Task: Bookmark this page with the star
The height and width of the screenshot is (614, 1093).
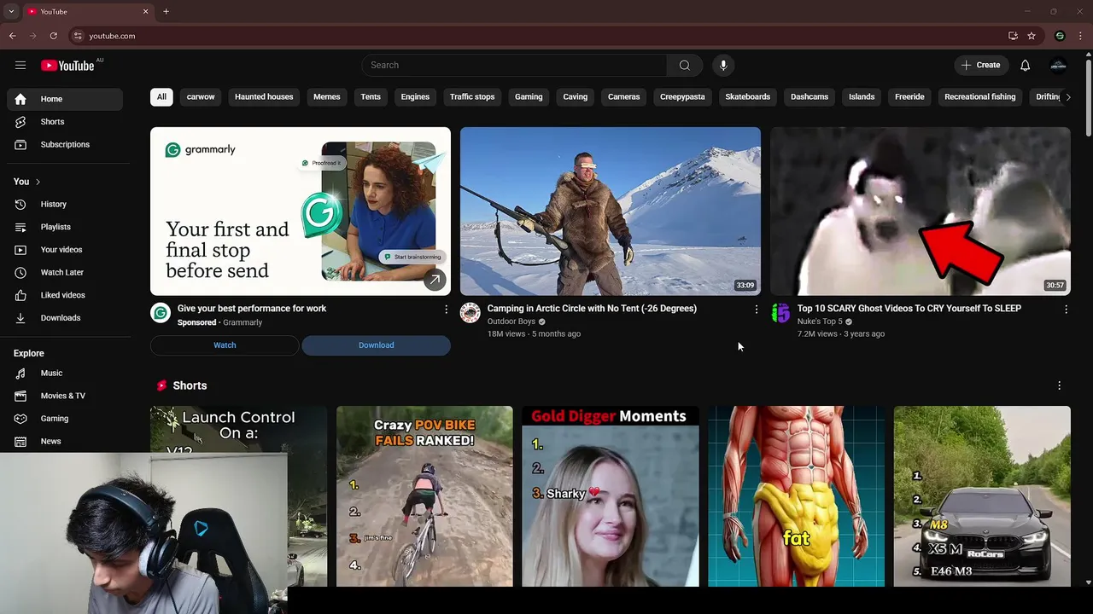Action: tap(1032, 36)
